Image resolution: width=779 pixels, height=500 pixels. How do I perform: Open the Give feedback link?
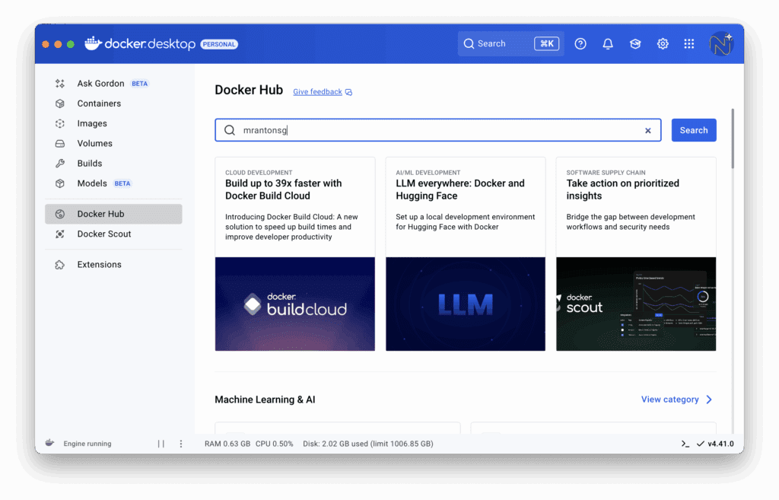click(x=317, y=92)
